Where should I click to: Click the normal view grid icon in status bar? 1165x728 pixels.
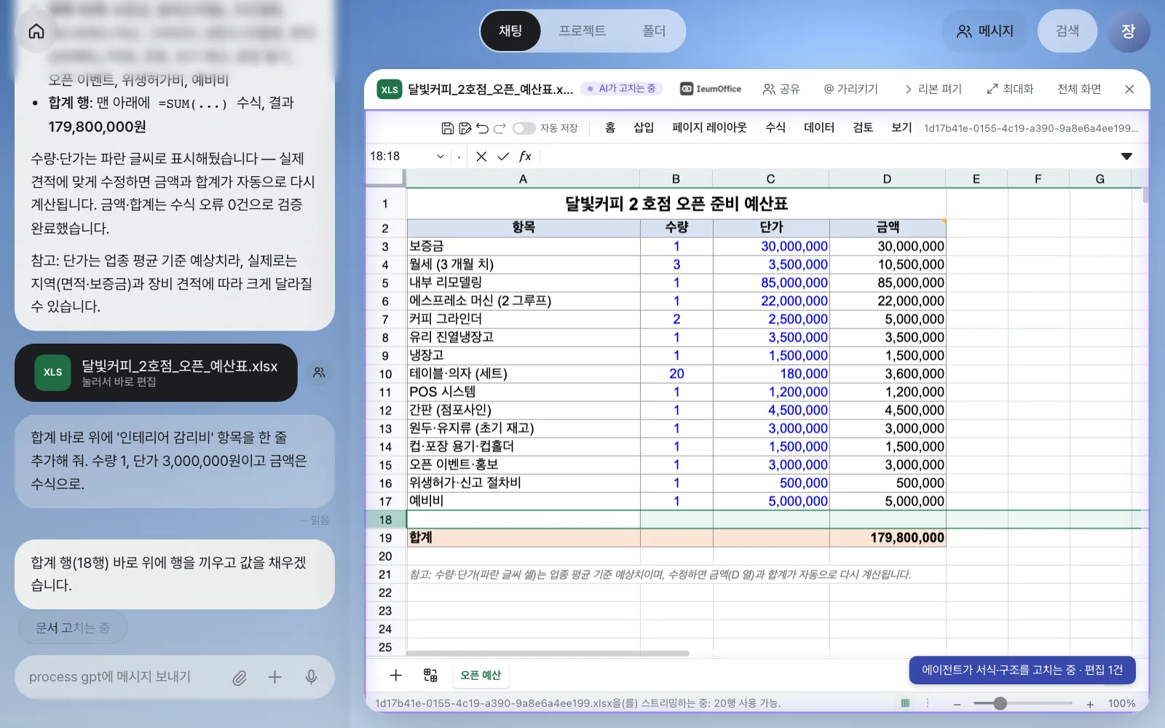click(x=905, y=703)
